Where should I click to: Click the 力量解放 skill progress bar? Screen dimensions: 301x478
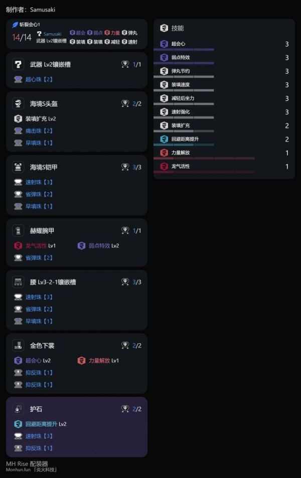[204, 158]
